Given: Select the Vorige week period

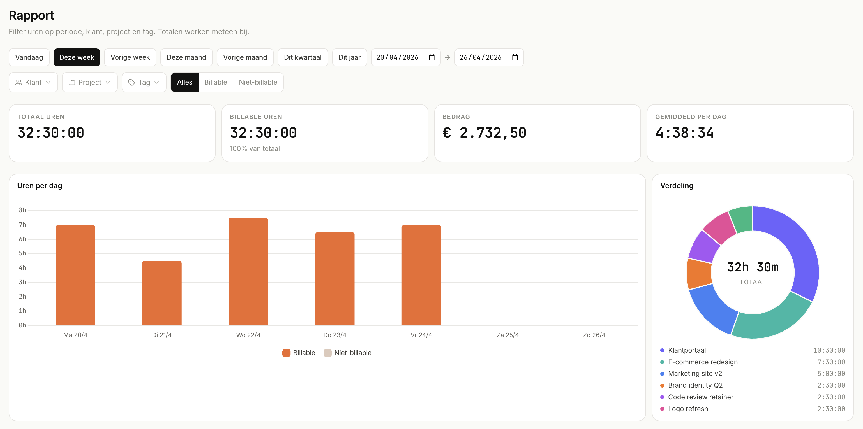Looking at the screenshot, I should click(130, 57).
